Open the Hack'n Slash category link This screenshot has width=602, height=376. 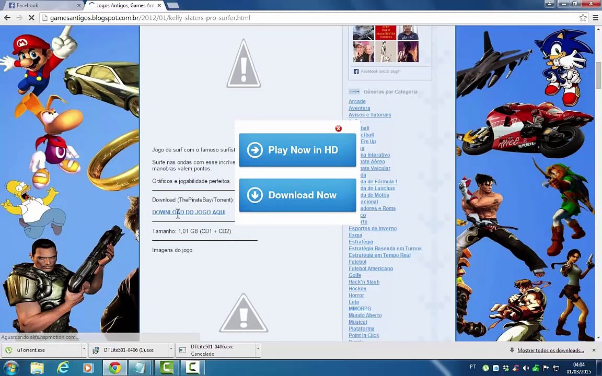tap(364, 282)
